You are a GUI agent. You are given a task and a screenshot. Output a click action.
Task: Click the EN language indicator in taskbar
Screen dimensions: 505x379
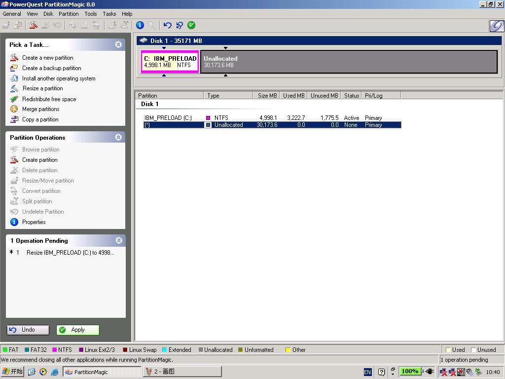(x=367, y=372)
